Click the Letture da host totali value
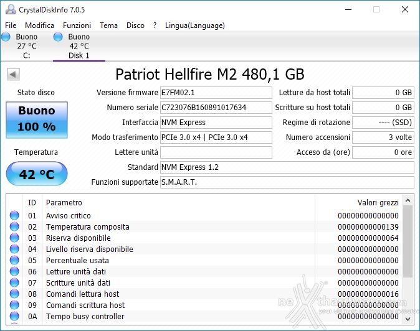 (x=383, y=93)
